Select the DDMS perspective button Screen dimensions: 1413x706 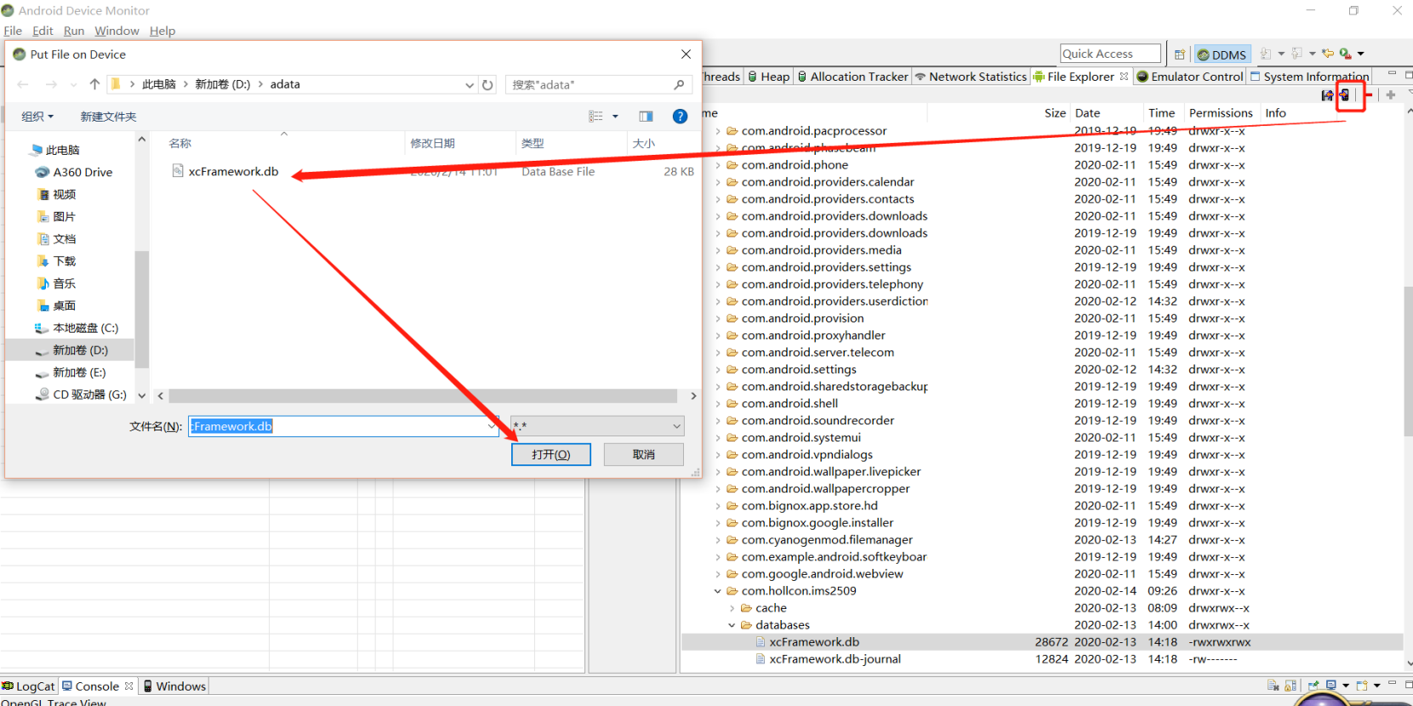(x=1222, y=54)
